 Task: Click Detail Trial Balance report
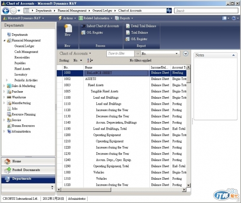tap(141, 26)
